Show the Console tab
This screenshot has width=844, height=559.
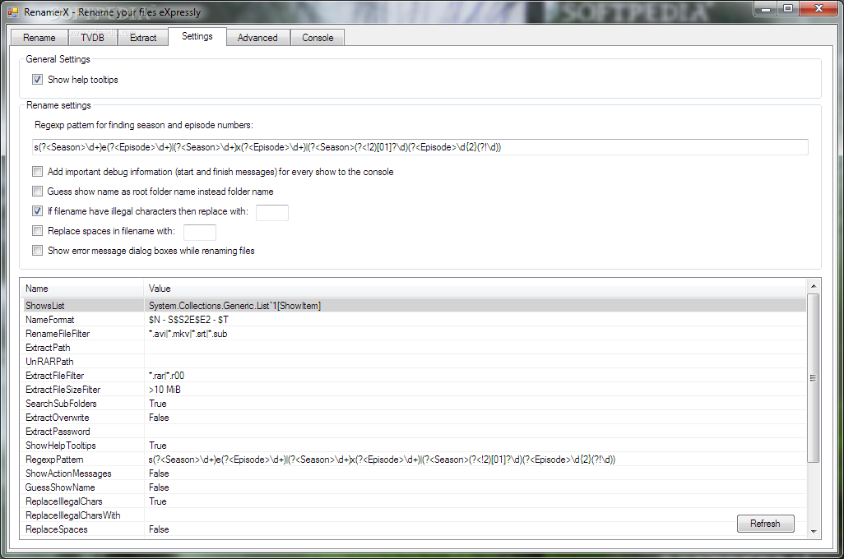[x=318, y=38]
